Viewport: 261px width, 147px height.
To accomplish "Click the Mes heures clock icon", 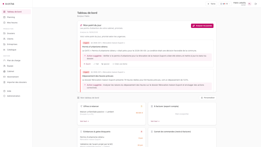I will (x=4, y=23).
